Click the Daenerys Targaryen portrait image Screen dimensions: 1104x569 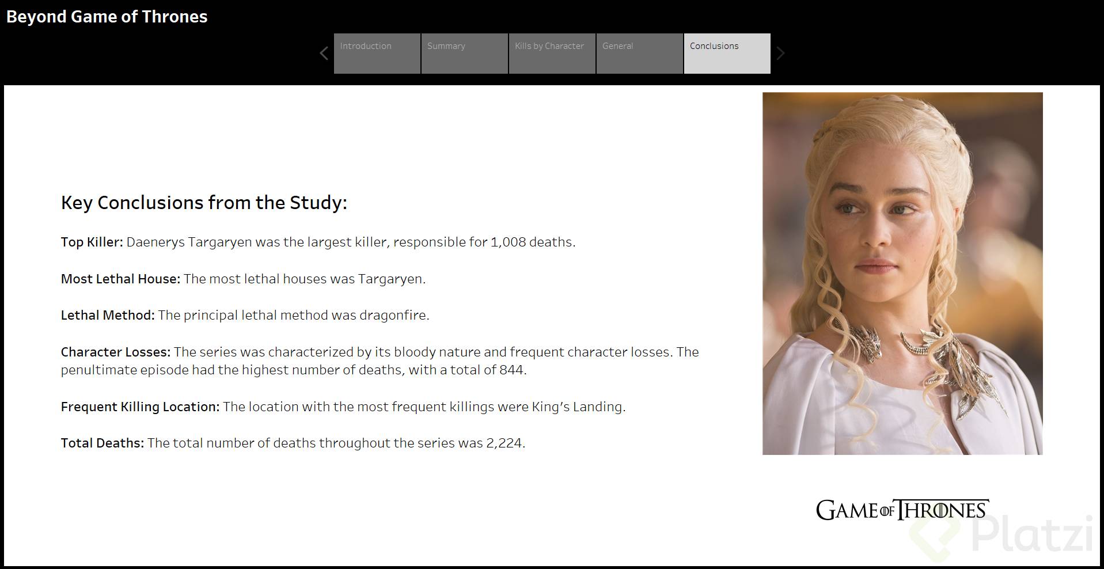pos(902,274)
